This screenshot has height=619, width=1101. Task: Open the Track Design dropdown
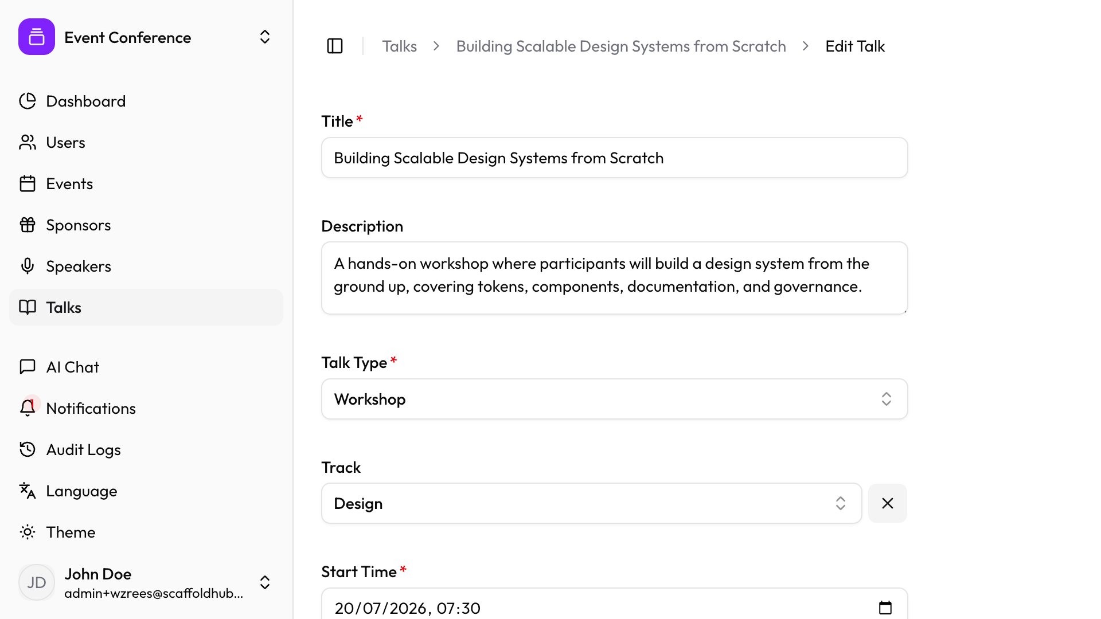591,503
